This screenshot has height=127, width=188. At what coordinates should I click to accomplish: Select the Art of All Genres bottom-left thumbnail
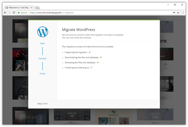pos(30,116)
